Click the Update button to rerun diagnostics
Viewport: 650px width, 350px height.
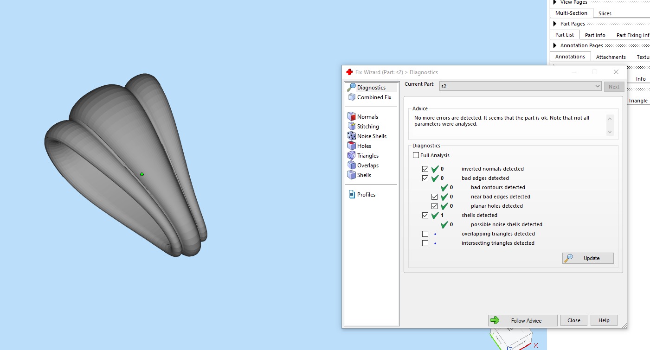[588, 258]
